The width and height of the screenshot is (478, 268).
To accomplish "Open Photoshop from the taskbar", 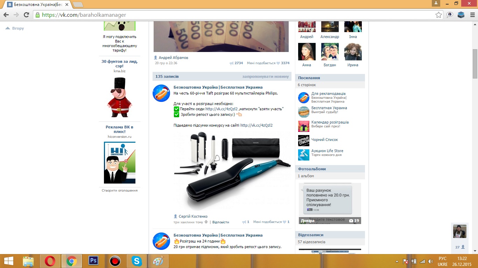I will (93, 261).
